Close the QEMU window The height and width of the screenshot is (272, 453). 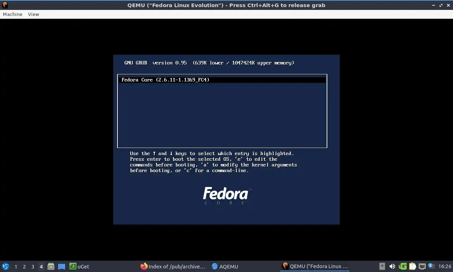tap(448, 5)
